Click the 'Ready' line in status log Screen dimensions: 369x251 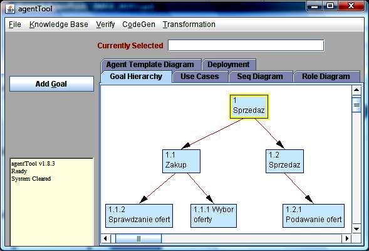[19, 171]
